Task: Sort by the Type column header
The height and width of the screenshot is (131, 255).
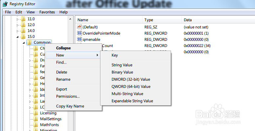Action: click(162, 20)
